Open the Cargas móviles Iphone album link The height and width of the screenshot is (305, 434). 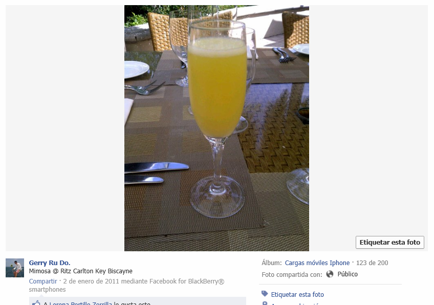317,263
